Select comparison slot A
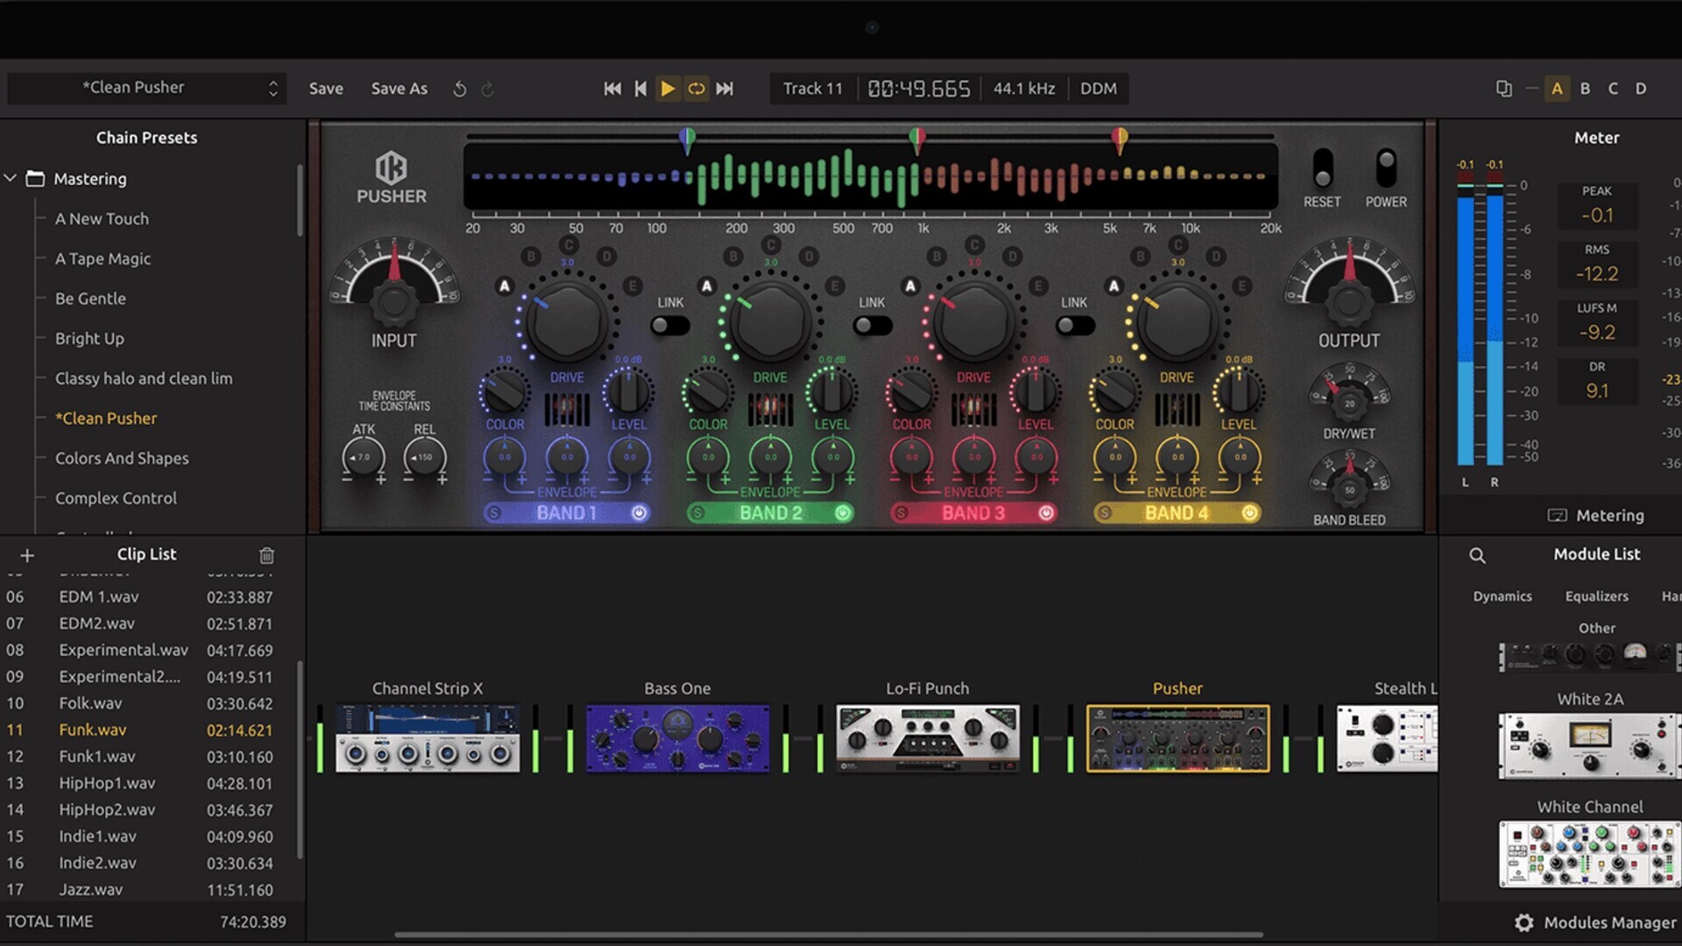 coord(1557,88)
